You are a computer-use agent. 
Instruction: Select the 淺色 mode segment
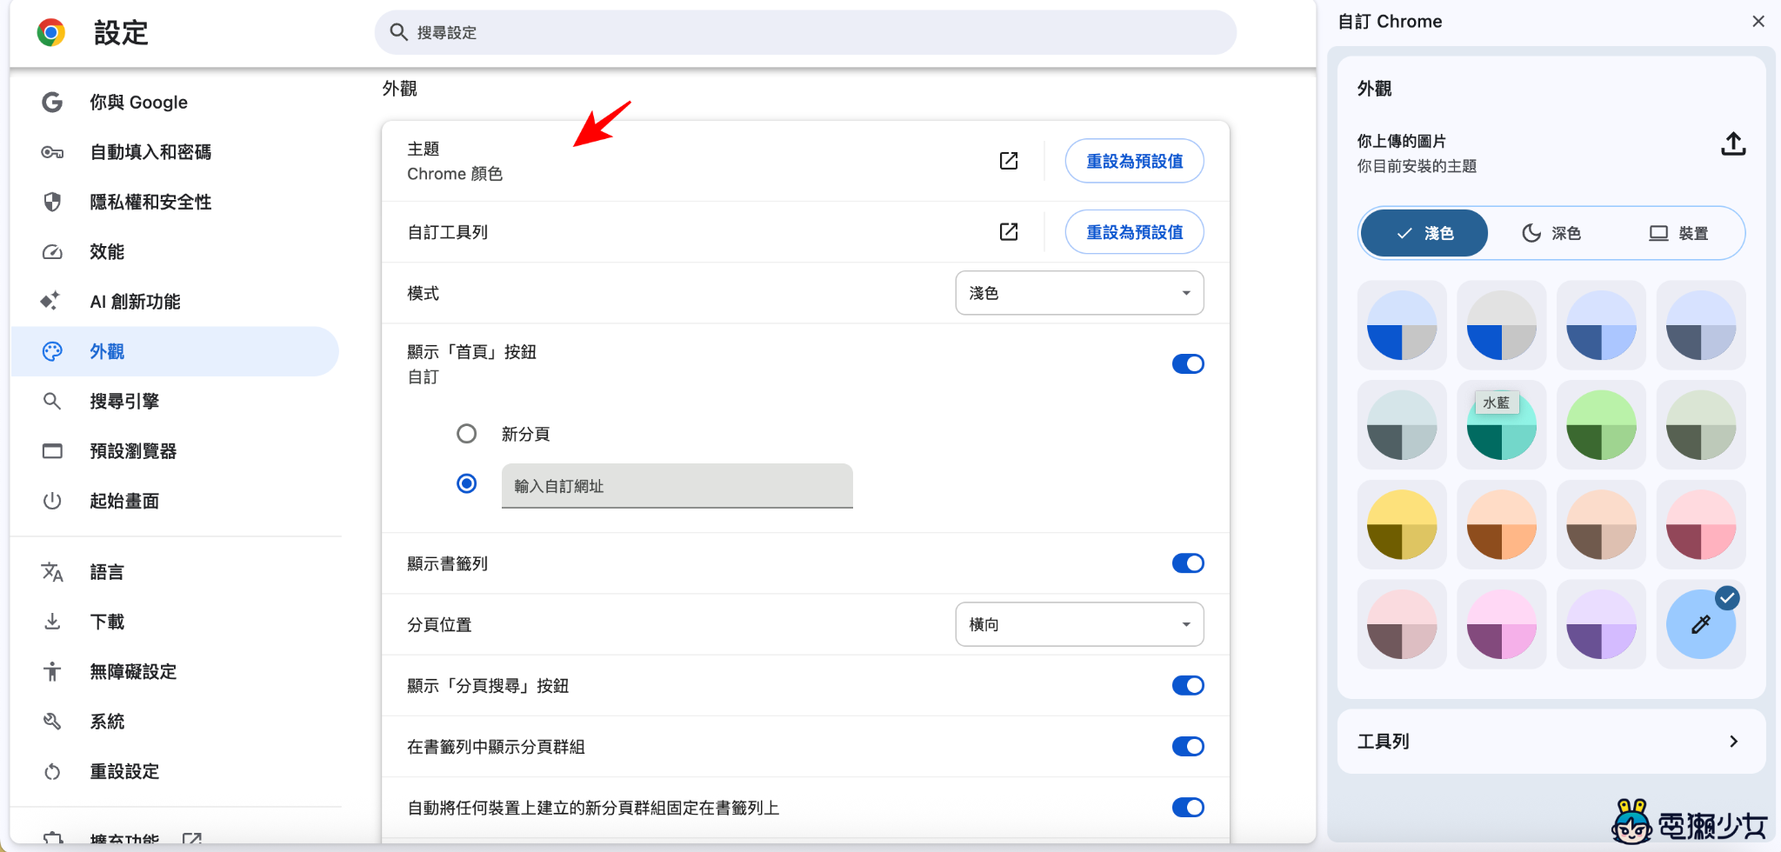click(1424, 233)
